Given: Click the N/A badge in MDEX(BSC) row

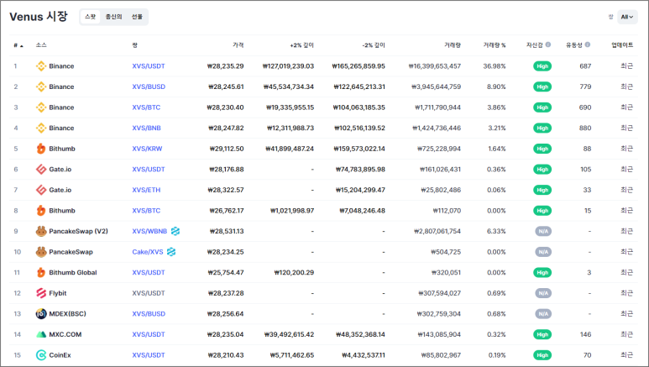Looking at the screenshot, I should point(543,313).
